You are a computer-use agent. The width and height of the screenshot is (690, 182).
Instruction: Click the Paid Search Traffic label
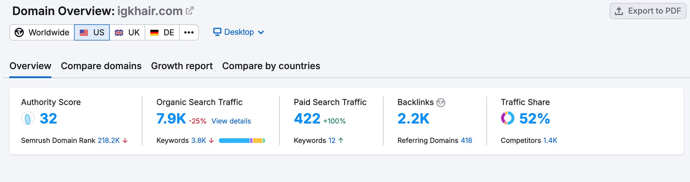click(x=330, y=102)
